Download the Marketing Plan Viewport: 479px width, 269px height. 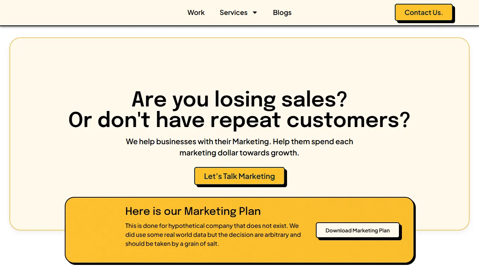click(x=357, y=231)
